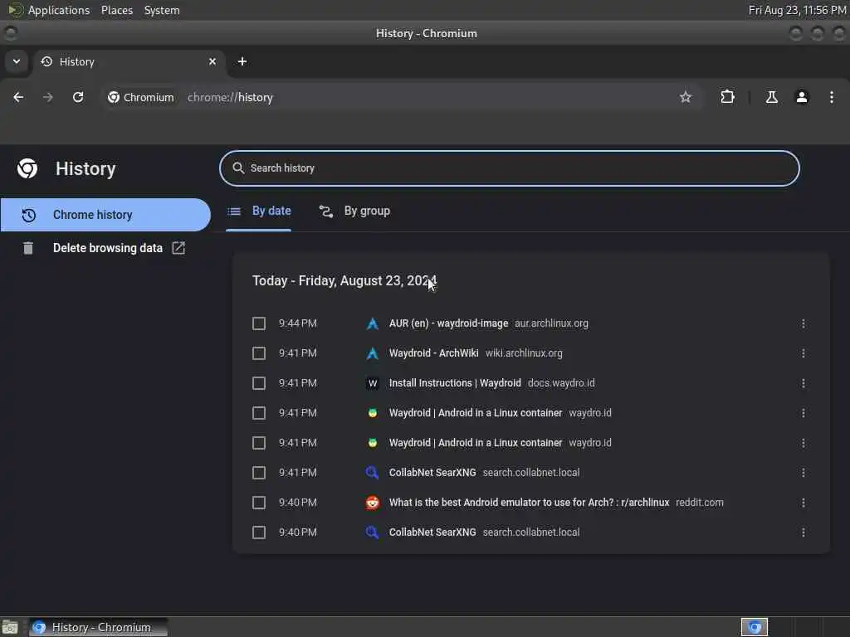Check the AUR waydroid-image entry checkbox

click(259, 323)
